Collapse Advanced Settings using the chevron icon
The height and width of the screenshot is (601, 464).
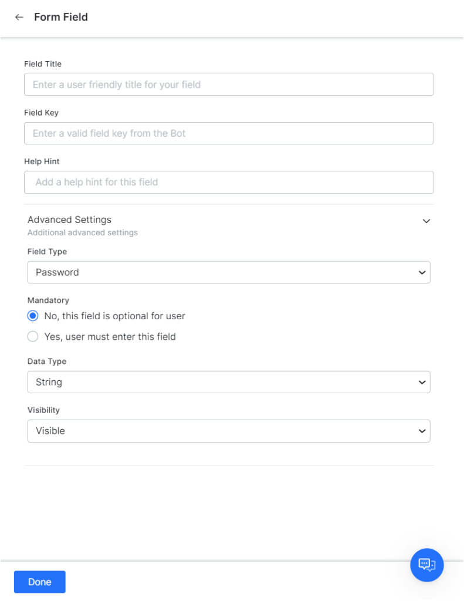[x=426, y=221]
